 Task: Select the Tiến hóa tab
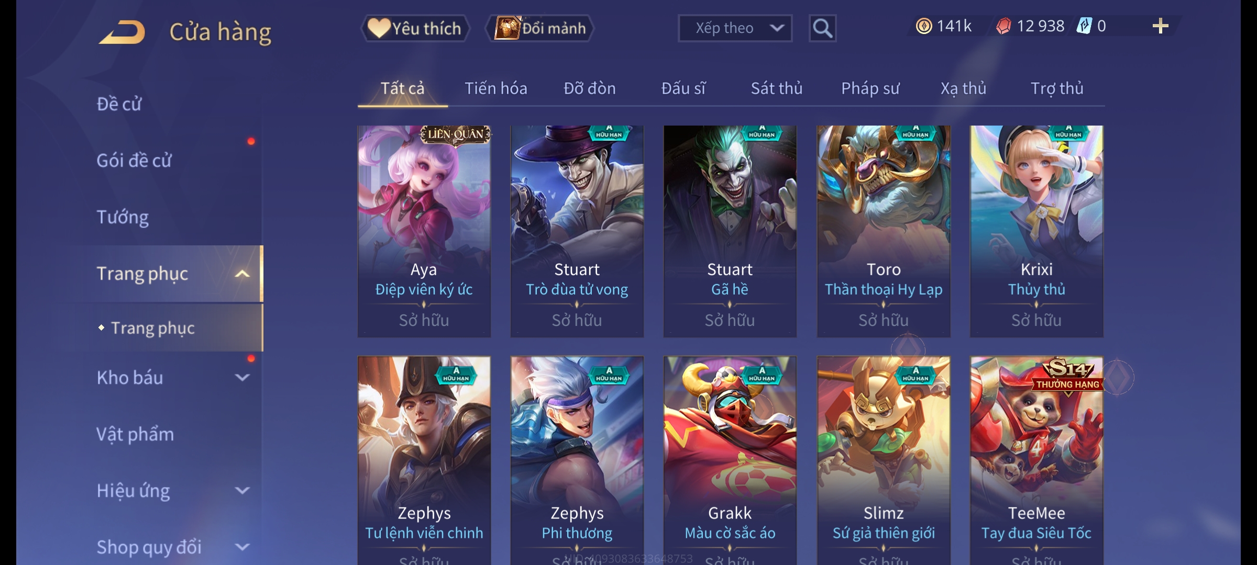coord(495,88)
